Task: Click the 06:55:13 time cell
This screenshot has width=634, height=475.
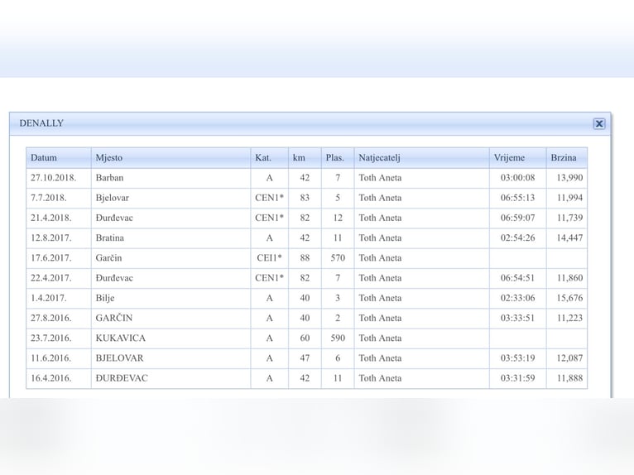Action: pyautogui.click(x=516, y=198)
